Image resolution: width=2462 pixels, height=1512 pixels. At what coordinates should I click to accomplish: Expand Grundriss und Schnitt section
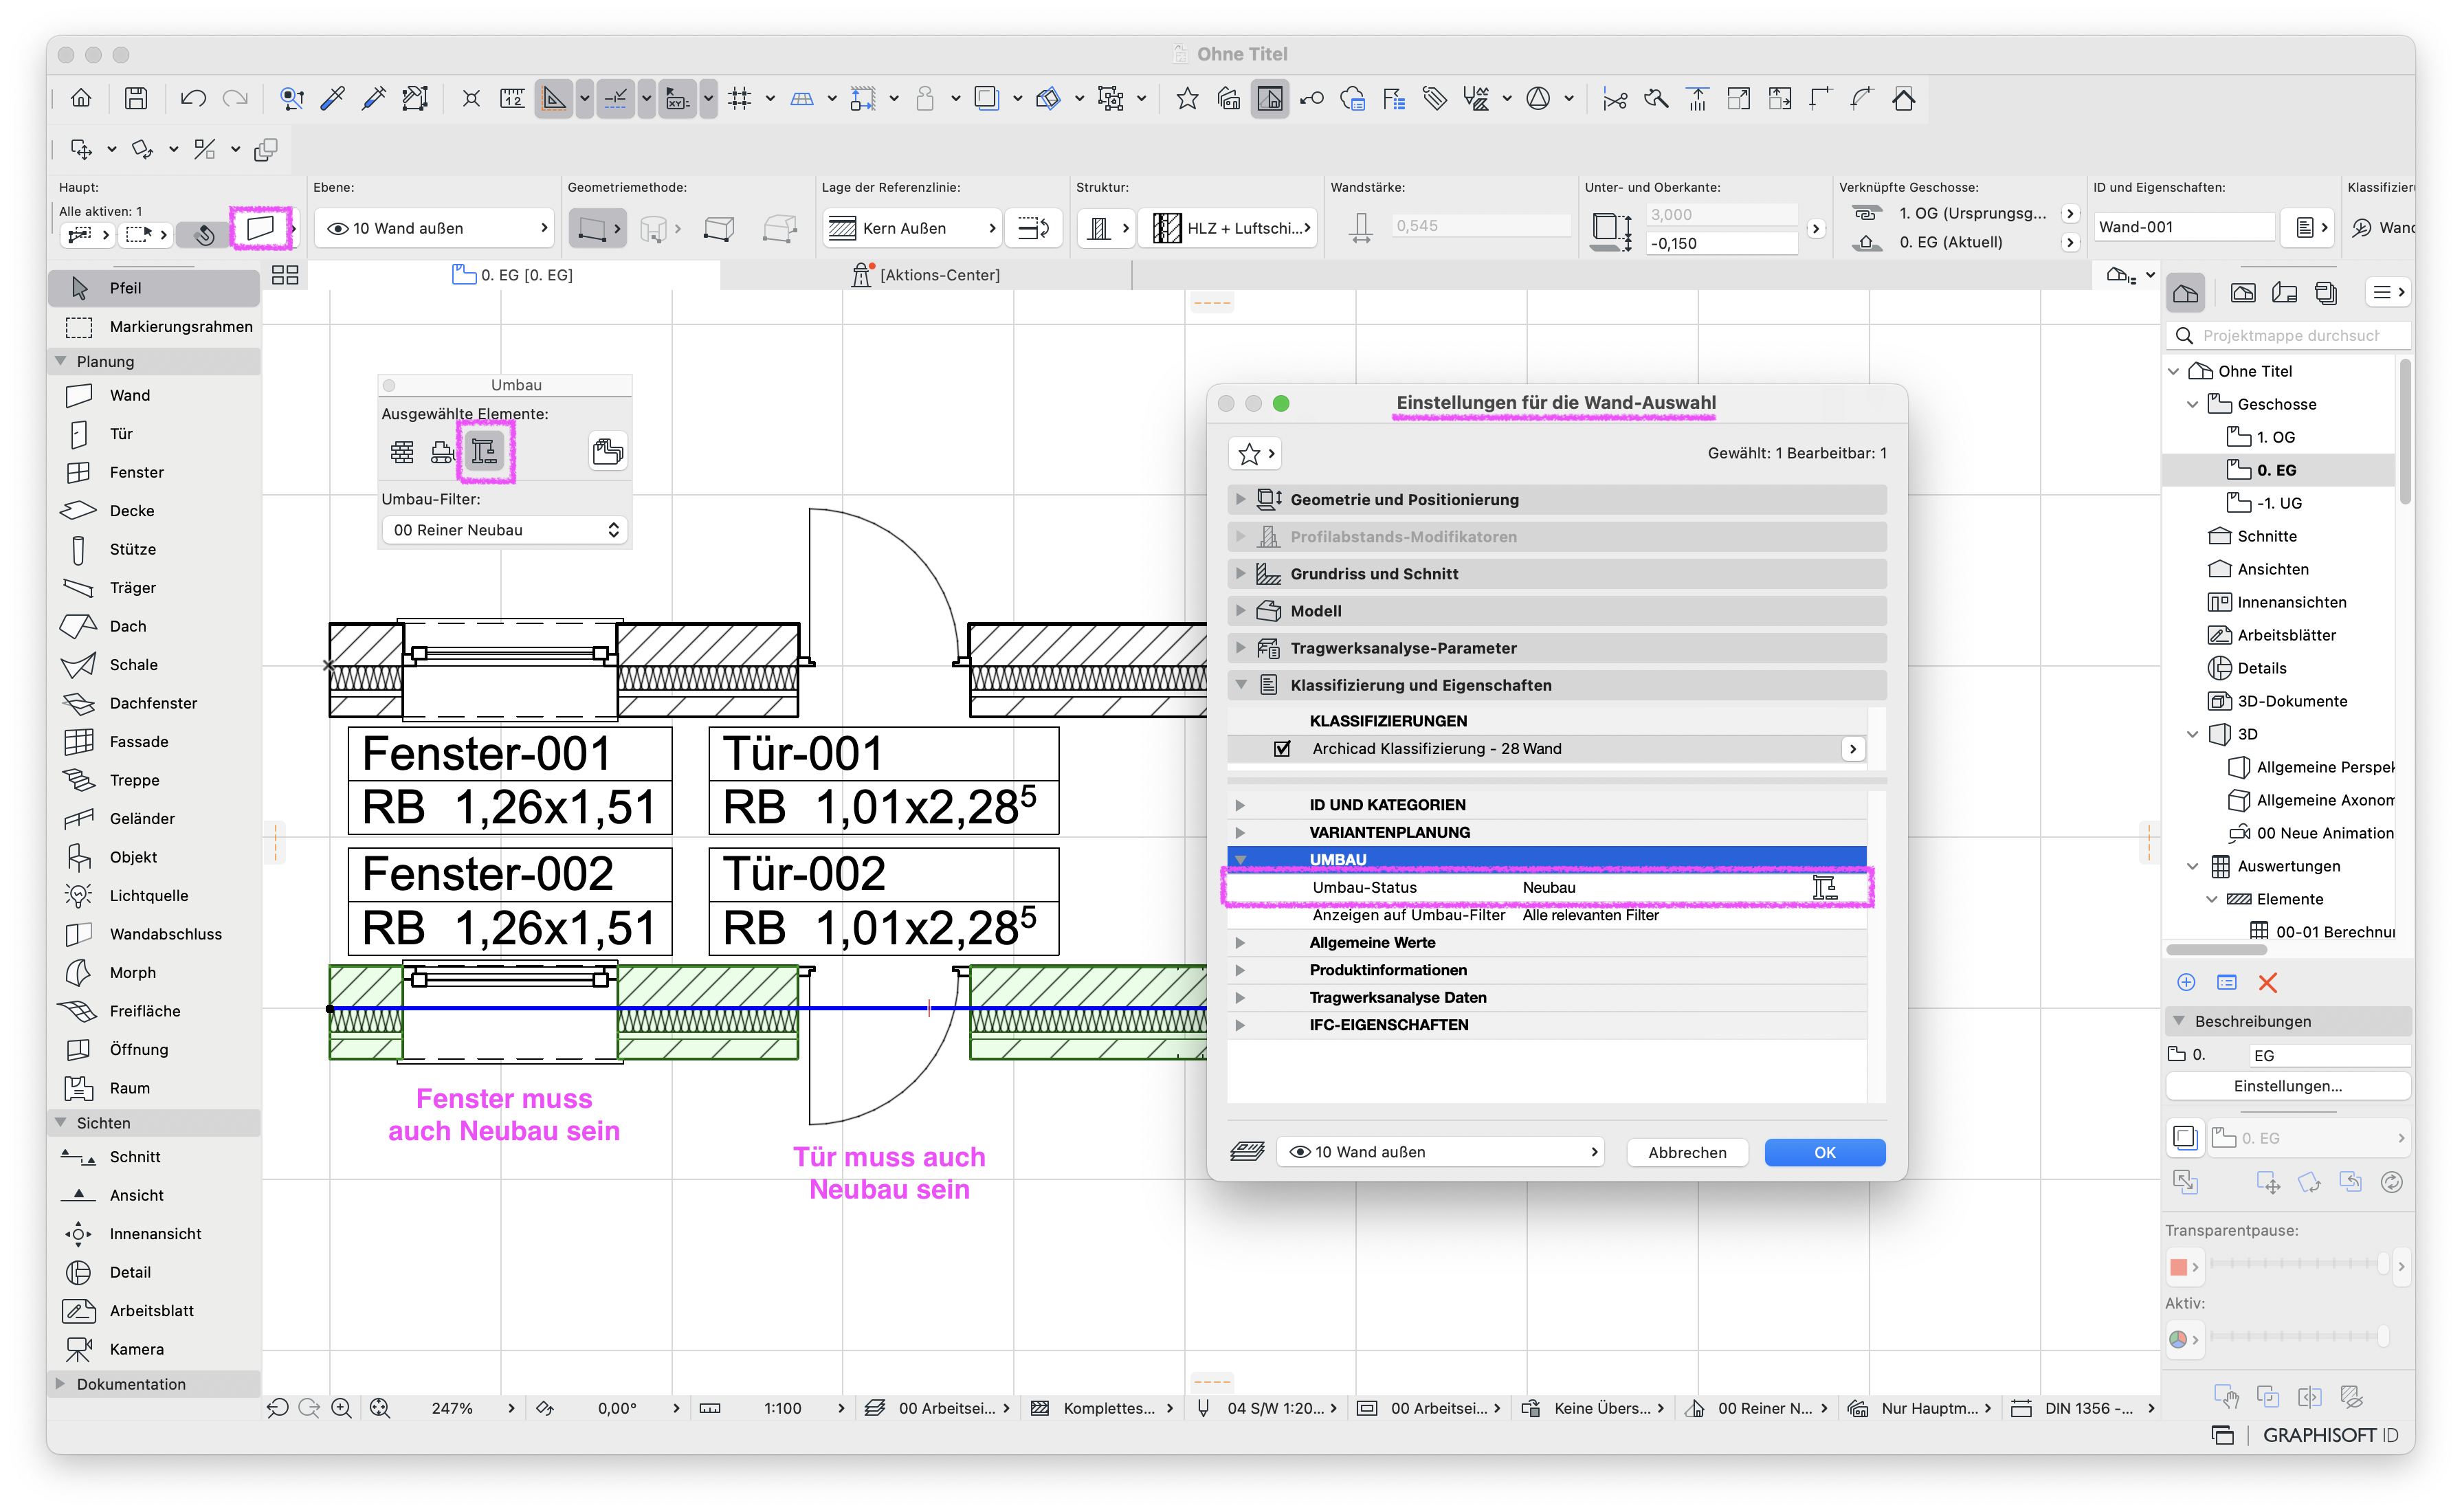coord(1556,573)
